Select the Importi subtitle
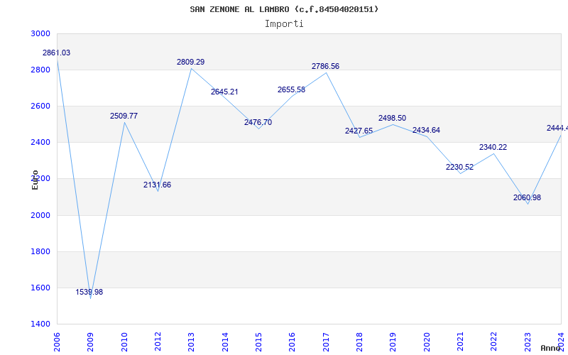568x355 pixels. point(285,24)
